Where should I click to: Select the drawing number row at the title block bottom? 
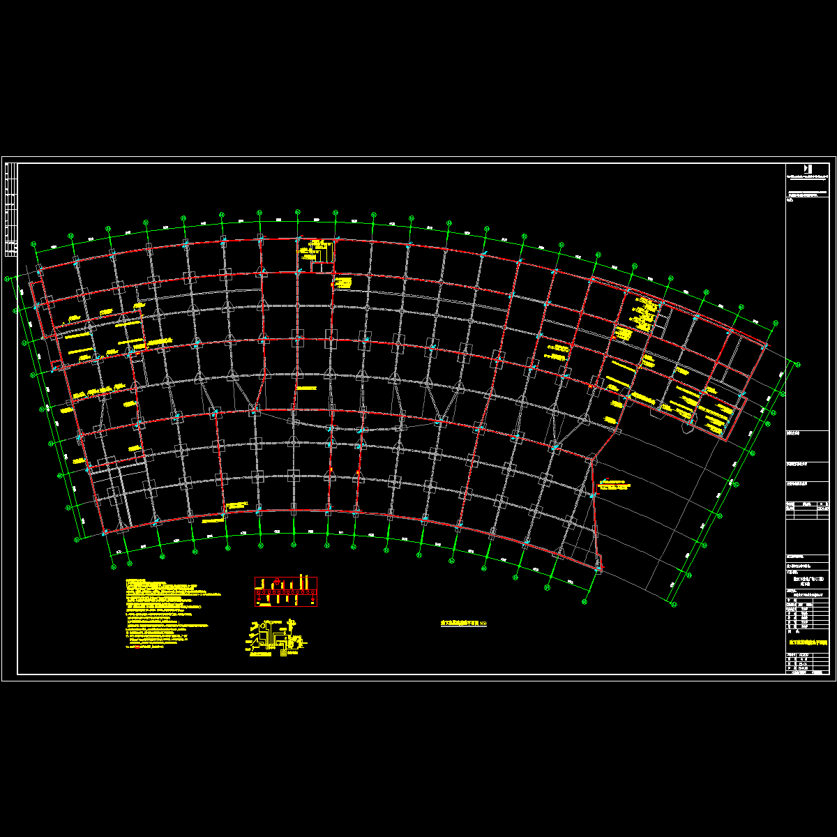(807, 672)
